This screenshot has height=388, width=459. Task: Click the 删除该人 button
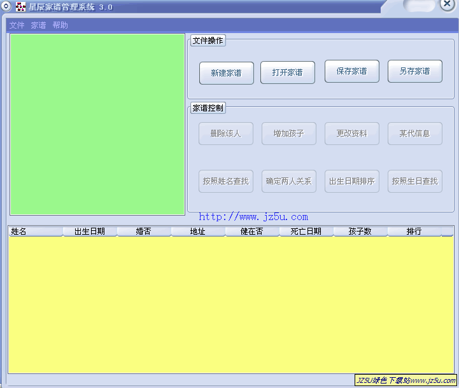click(226, 134)
